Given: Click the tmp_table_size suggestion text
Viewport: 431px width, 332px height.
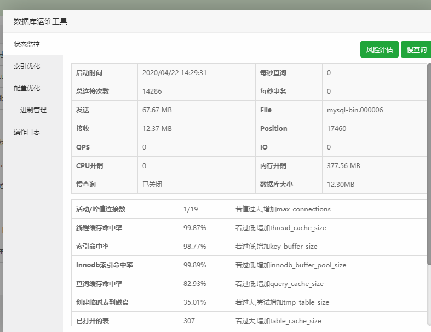Looking at the screenshot, I should pyautogui.click(x=282, y=302).
